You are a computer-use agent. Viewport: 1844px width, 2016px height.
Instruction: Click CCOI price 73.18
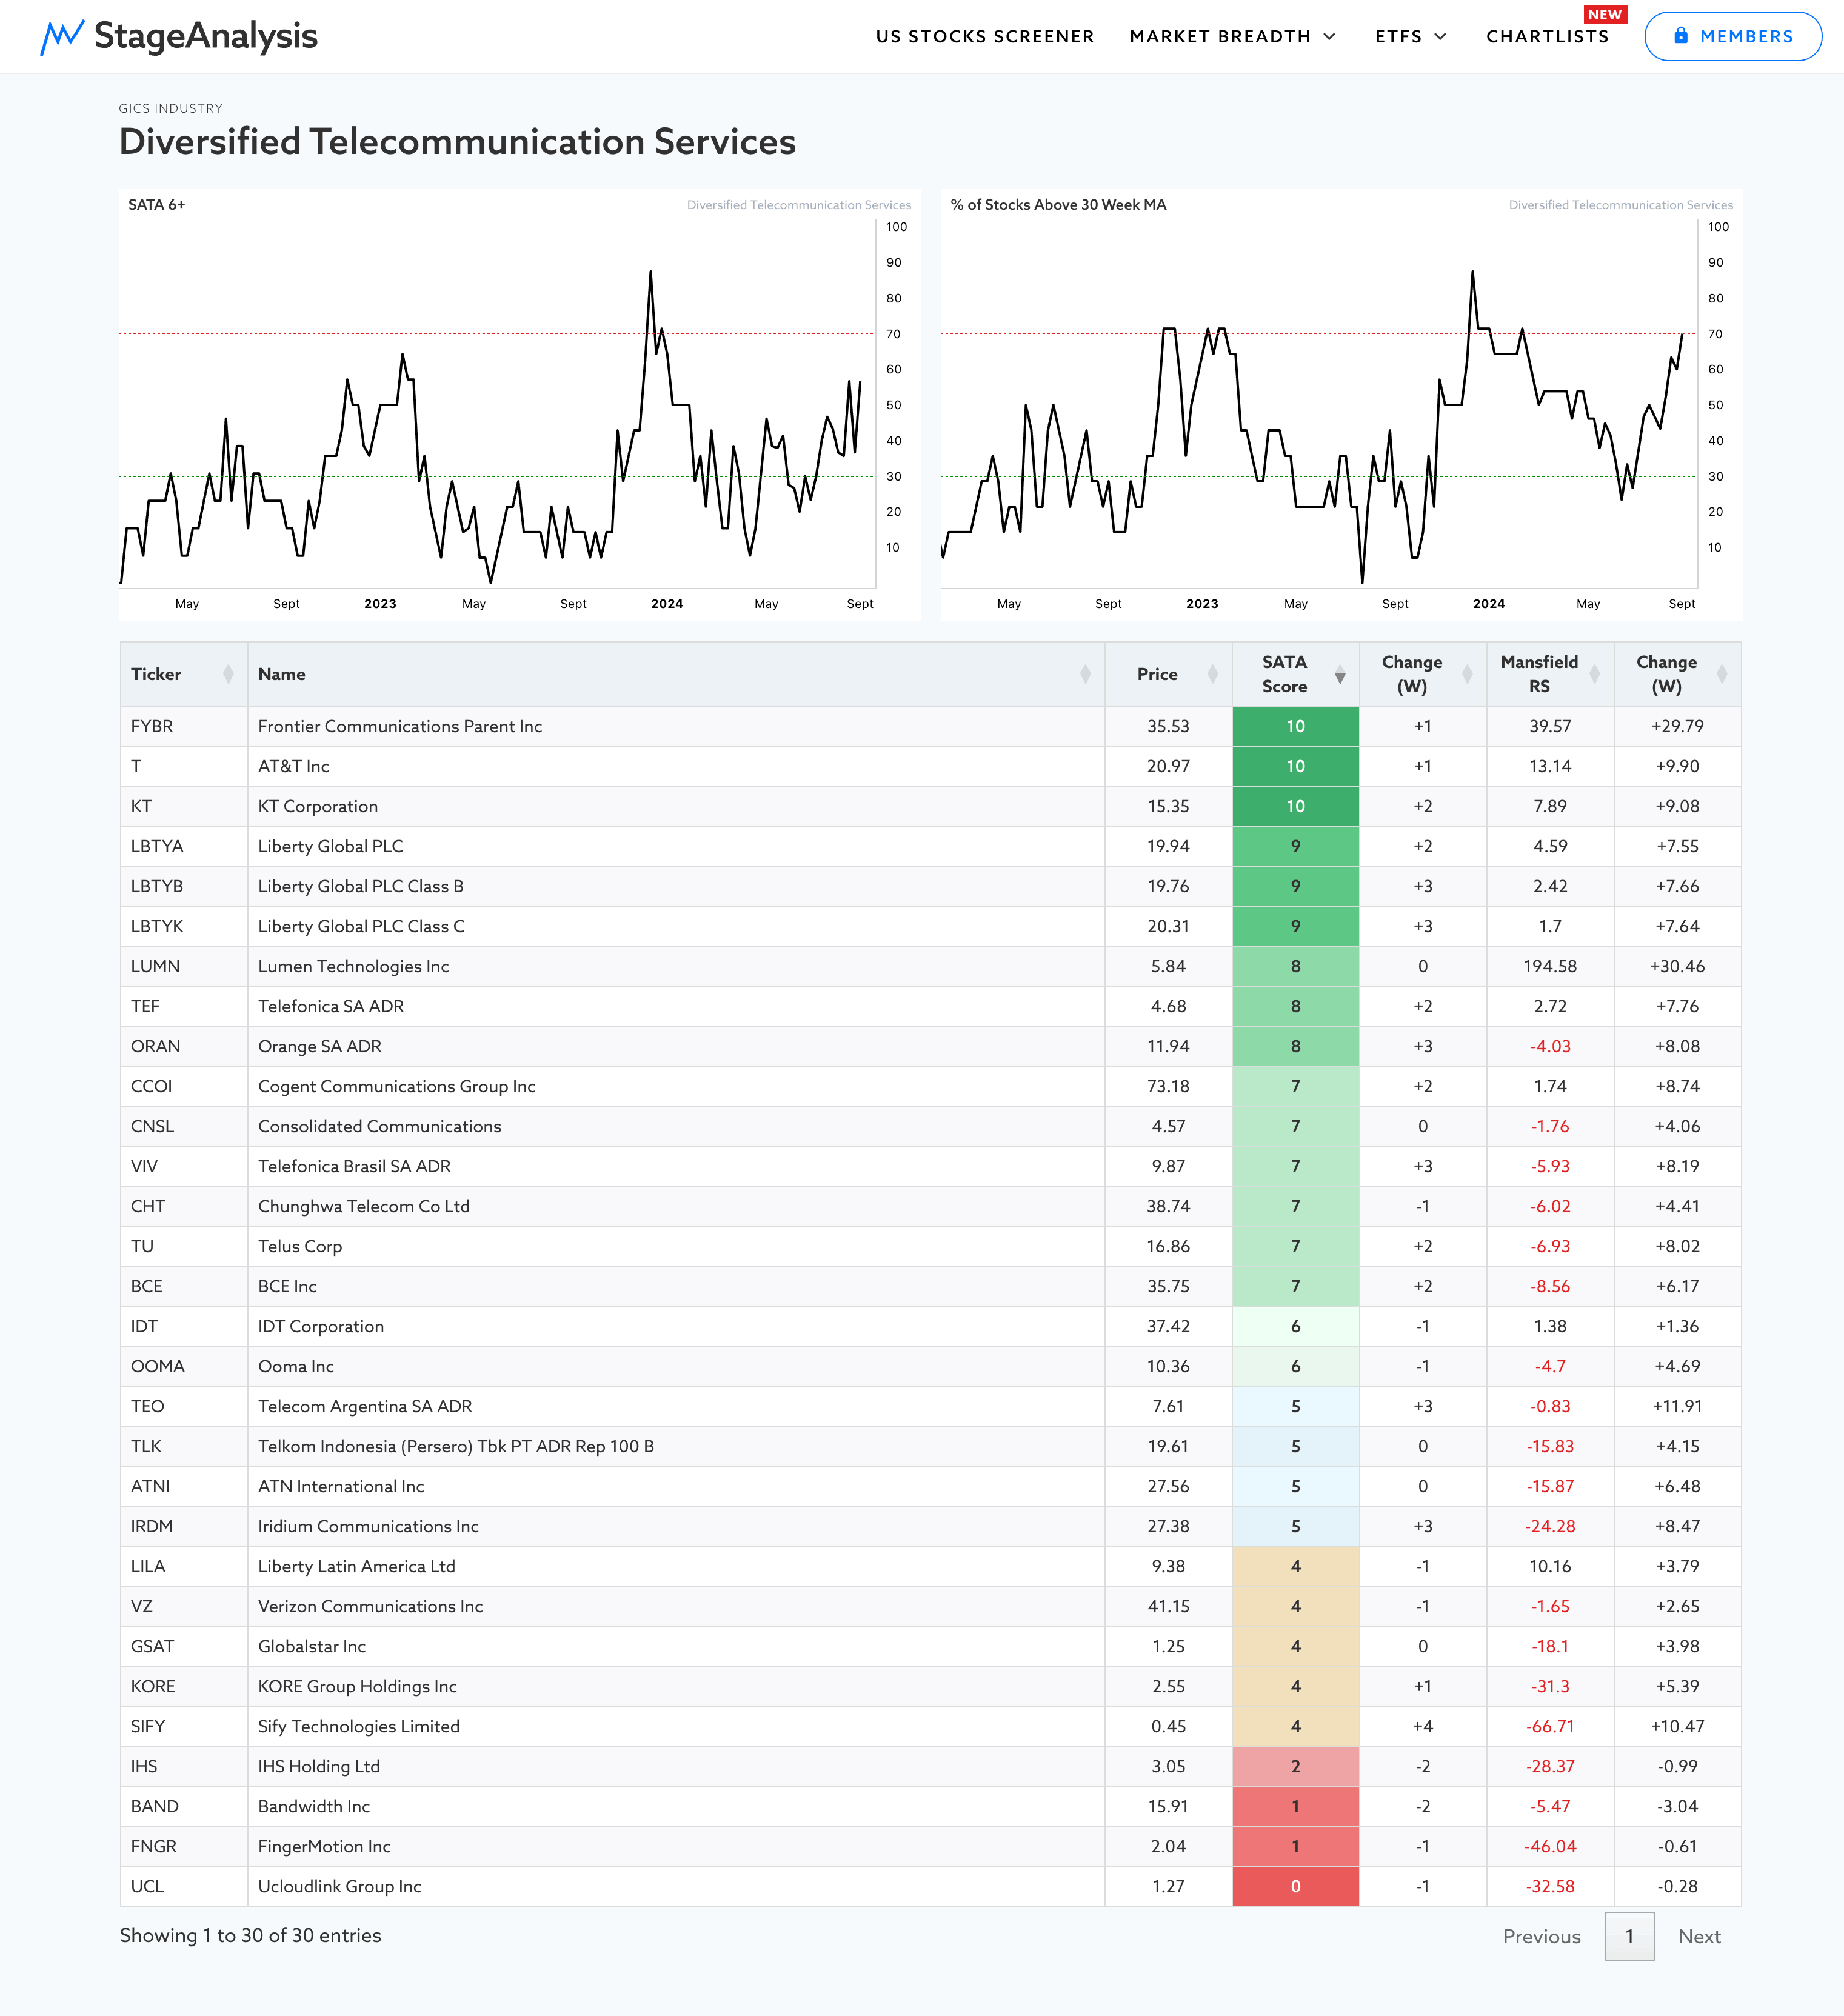pos(1168,1086)
